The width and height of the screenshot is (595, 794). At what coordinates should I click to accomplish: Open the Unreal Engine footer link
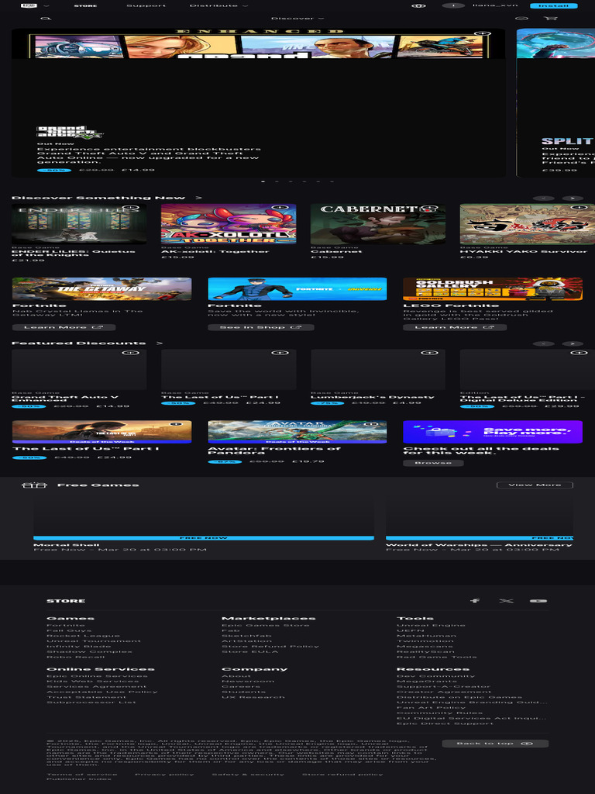[x=431, y=626]
